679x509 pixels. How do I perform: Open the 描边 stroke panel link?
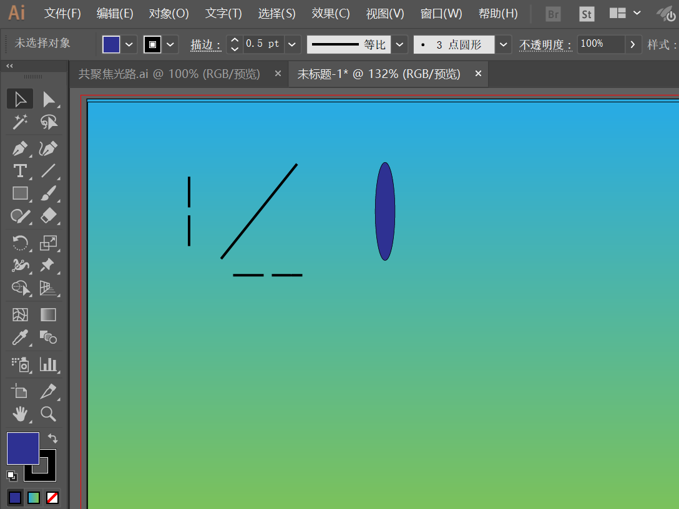click(206, 44)
